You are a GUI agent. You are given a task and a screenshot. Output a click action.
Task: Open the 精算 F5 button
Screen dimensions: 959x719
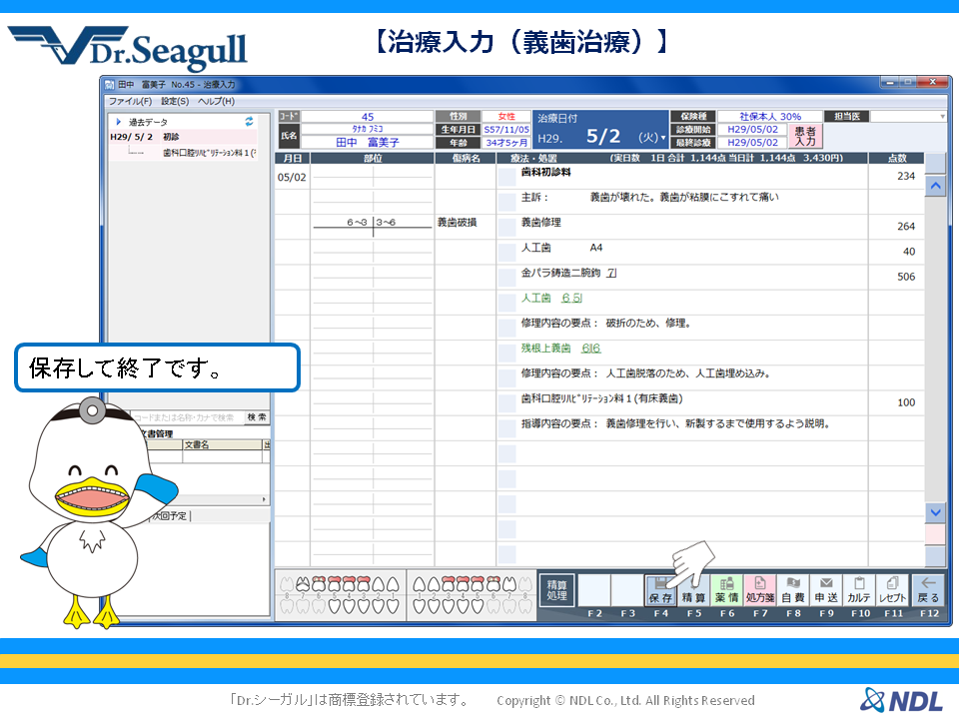(693, 590)
